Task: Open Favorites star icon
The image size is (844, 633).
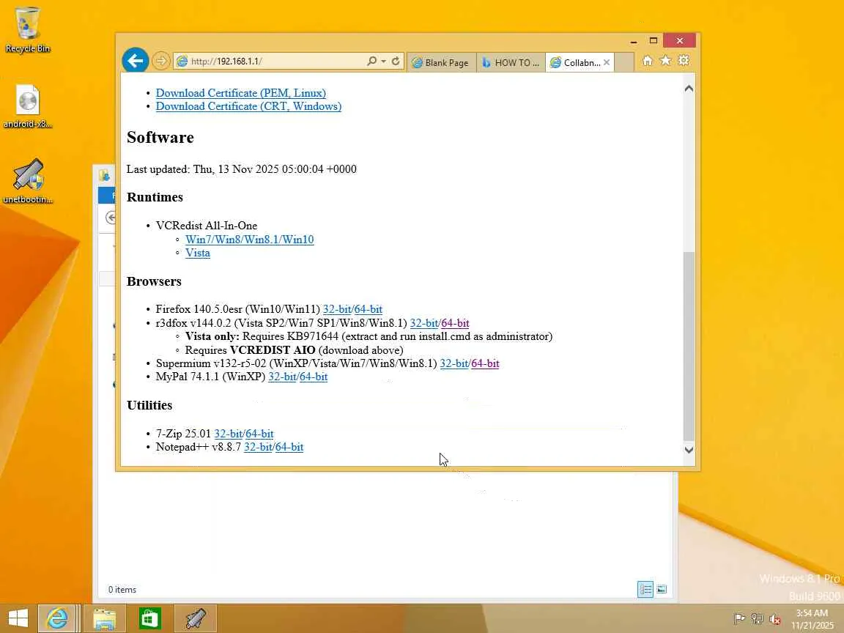Action: pos(665,60)
